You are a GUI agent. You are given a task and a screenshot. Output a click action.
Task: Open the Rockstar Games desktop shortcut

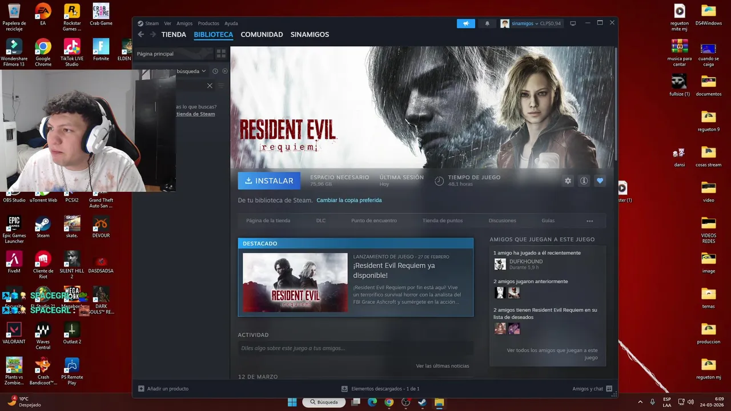(72, 17)
